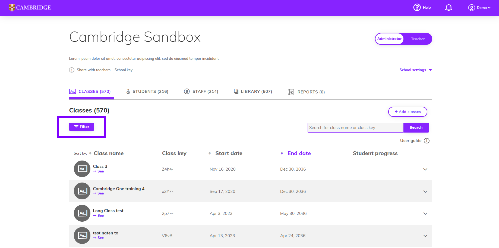Click the Class 3 name
The image size is (499, 248).
100,167
